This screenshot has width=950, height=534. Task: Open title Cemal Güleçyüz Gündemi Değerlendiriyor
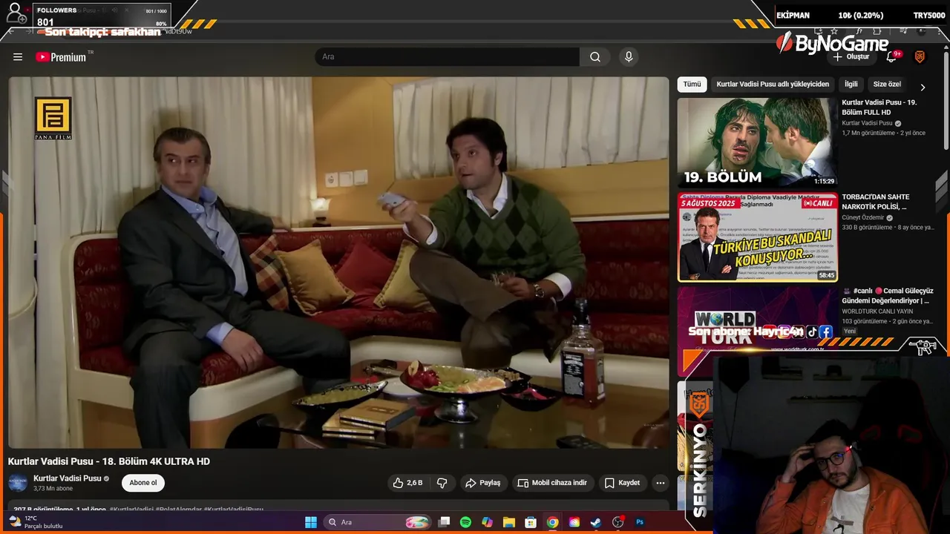[888, 296]
